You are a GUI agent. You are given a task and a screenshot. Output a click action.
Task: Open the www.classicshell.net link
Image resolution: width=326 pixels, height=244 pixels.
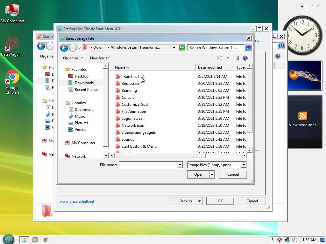point(77,201)
